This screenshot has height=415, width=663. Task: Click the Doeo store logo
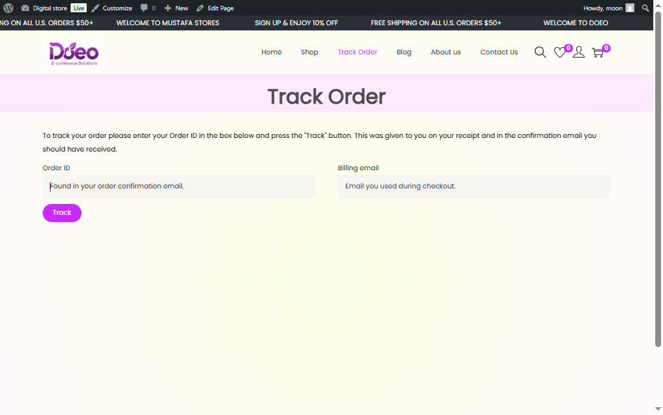pyautogui.click(x=74, y=52)
